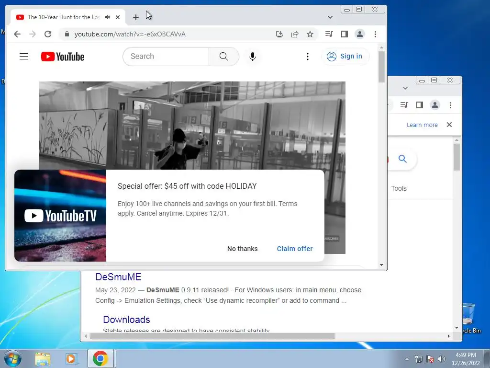
Task: Dismiss the offer with No thanks
Action: click(x=243, y=249)
